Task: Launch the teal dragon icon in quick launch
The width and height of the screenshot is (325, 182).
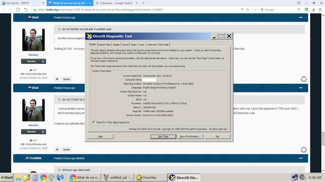Action: tap(52, 177)
